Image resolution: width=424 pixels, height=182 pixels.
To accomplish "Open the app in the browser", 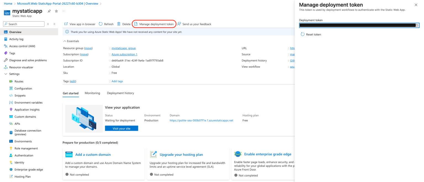I will click(x=79, y=24).
